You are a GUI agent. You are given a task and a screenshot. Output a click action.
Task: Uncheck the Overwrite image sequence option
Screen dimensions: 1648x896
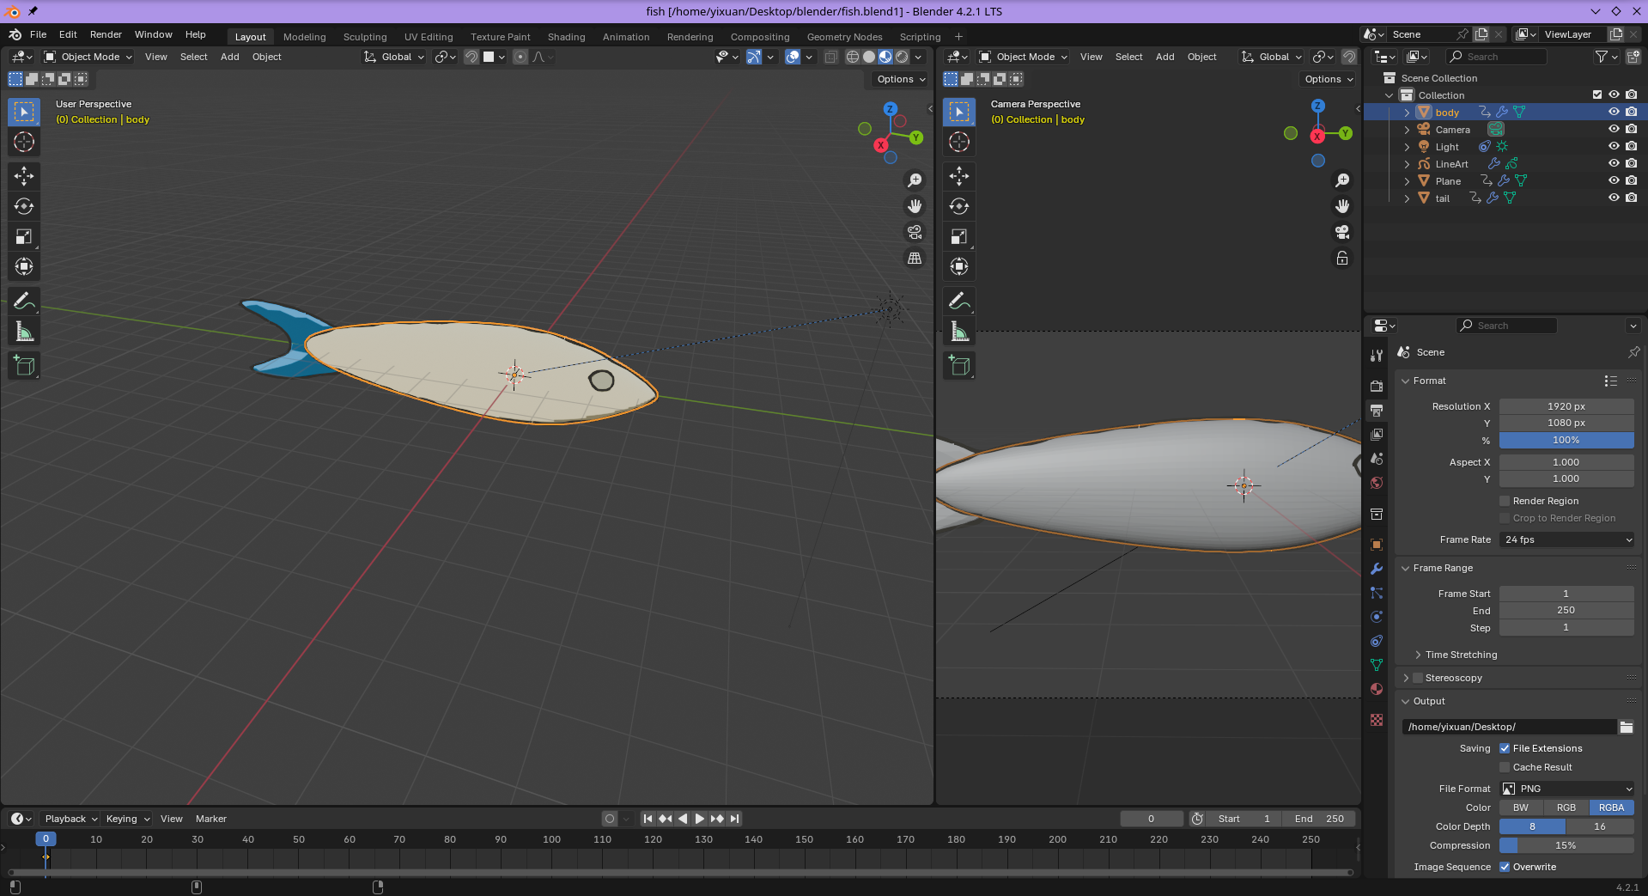tap(1505, 867)
